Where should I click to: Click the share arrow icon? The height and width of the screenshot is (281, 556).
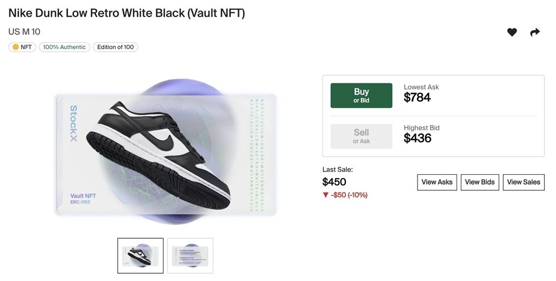[535, 32]
